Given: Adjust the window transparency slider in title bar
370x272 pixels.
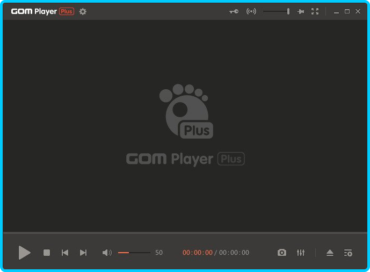Looking at the screenshot, I should 277,11.
